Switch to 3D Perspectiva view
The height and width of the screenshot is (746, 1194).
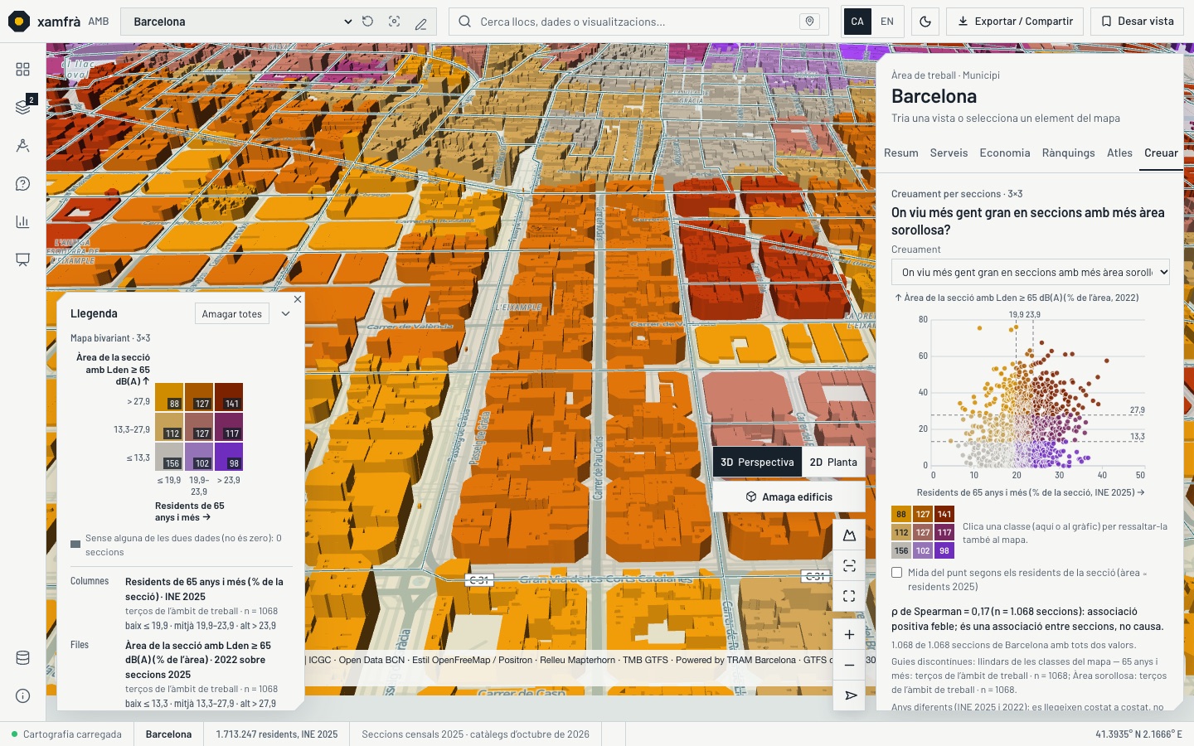click(x=757, y=463)
